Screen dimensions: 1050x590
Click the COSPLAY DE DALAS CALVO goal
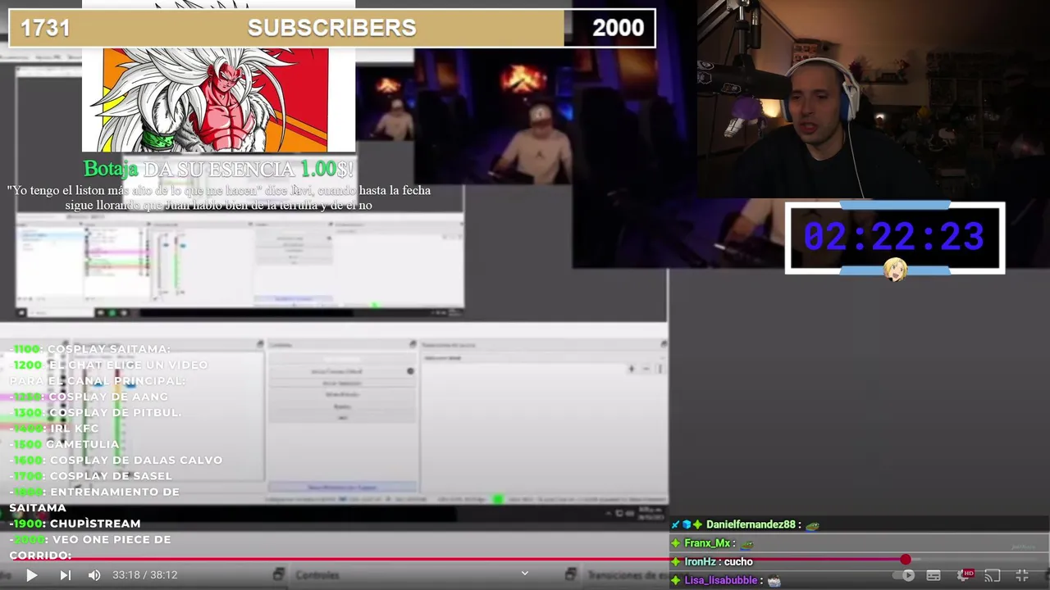(116, 460)
